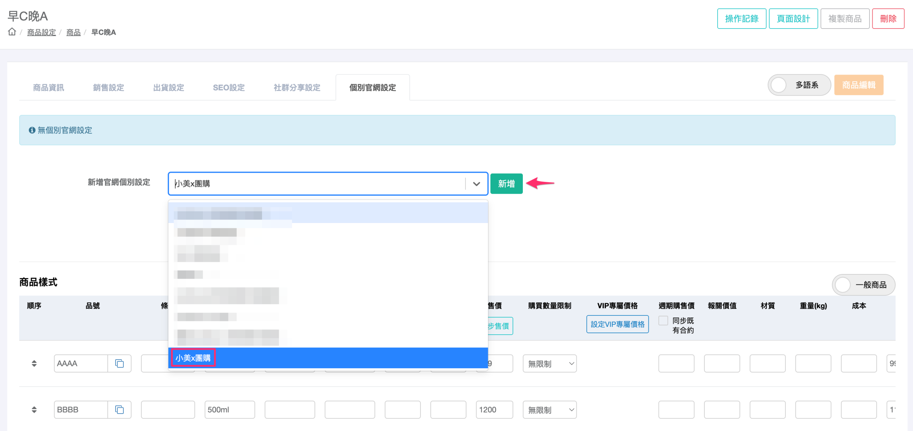Open 商品設定 breadcrumb link
The height and width of the screenshot is (431, 913).
(41, 32)
